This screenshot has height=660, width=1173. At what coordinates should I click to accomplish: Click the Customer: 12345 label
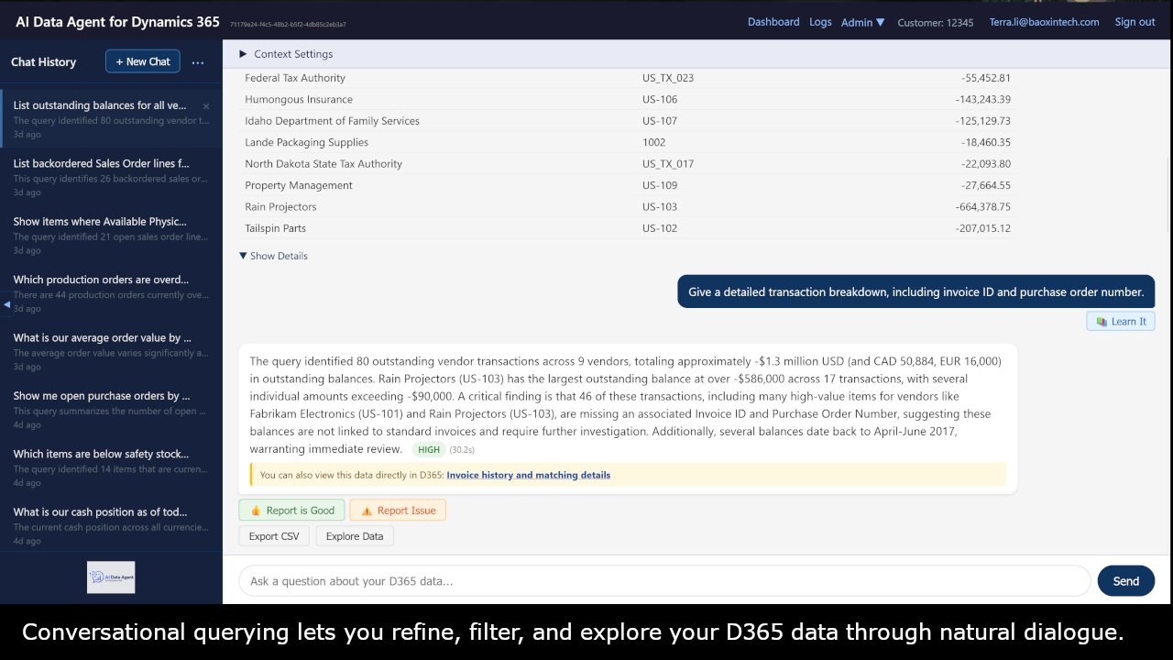936,22
